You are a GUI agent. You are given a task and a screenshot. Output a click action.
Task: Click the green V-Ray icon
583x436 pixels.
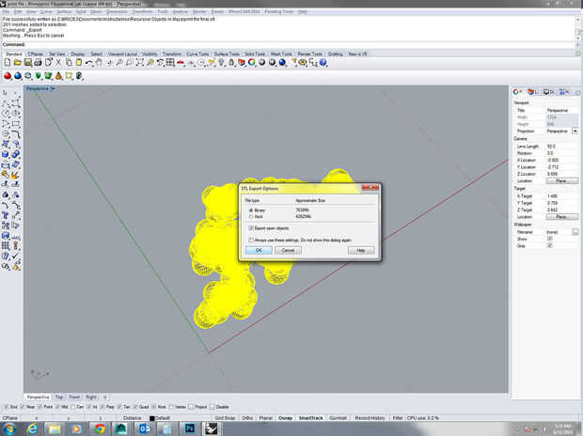pos(38,76)
